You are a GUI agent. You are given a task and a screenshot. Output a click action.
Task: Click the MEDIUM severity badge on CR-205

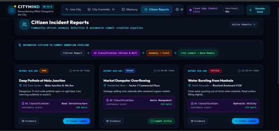click(130, 71)
